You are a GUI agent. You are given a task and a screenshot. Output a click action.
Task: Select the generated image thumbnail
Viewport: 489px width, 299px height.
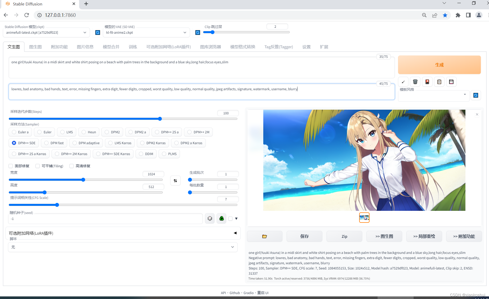coord(364,218)
